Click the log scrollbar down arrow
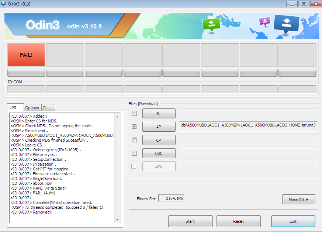322x232 pixels. [x=117, y=220]
